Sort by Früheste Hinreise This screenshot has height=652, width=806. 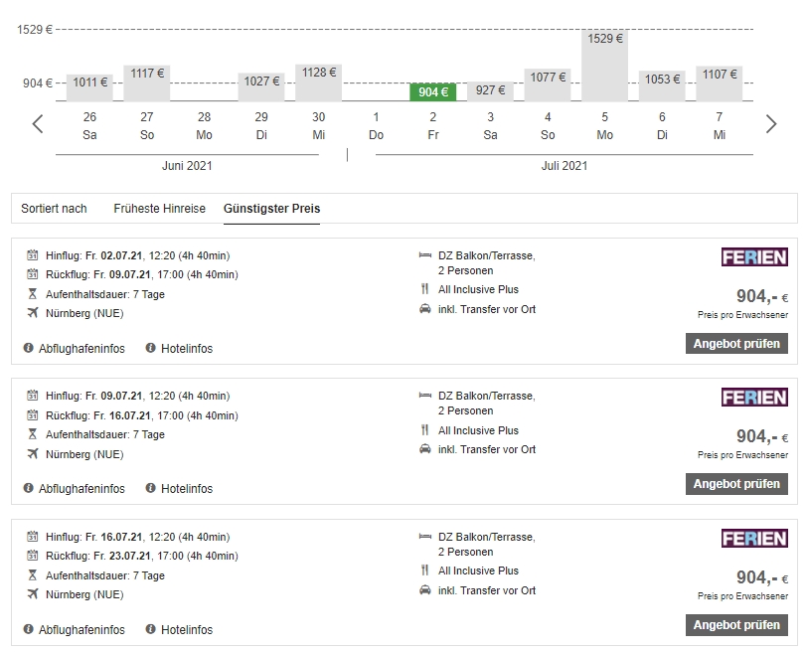[x=159, y=209]
